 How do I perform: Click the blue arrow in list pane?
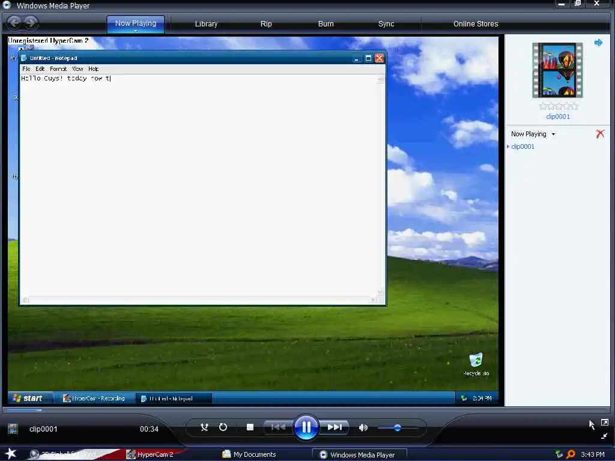pyautogui.click(x=598, y=43)
